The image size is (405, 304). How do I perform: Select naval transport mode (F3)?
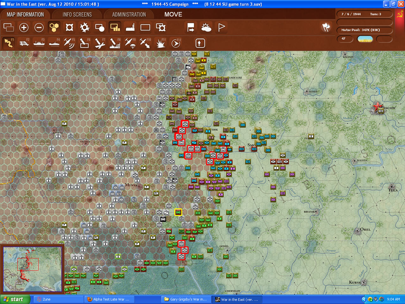[39, 43]
